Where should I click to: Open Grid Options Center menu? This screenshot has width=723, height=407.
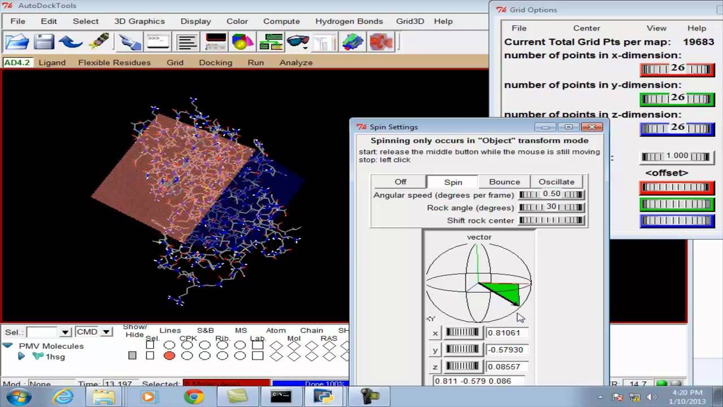pos(587,28)
